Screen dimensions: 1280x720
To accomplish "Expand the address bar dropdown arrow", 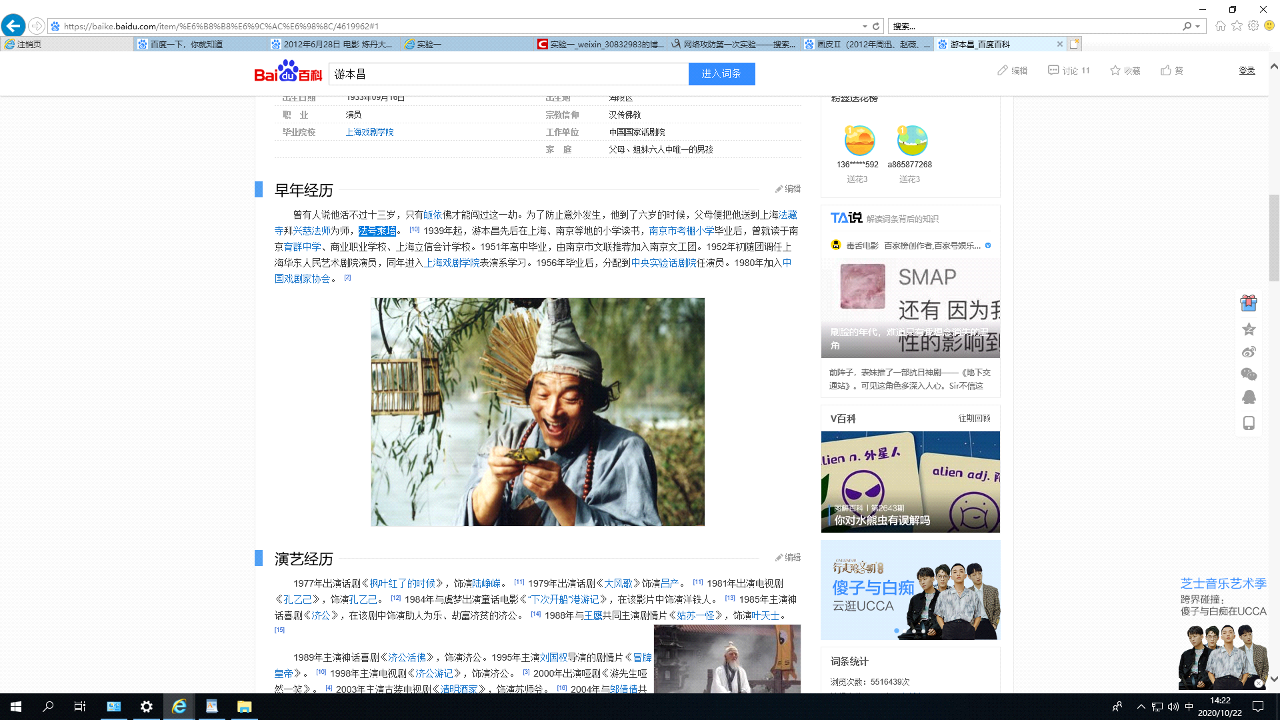I will [865, 26].
